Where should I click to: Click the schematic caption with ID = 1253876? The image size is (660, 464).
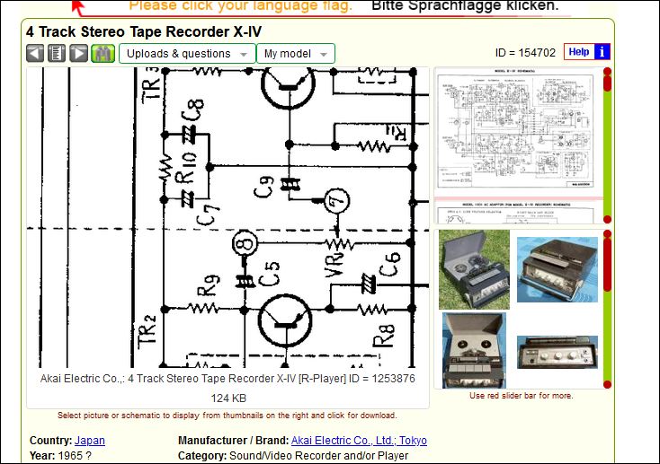[227, 378]
